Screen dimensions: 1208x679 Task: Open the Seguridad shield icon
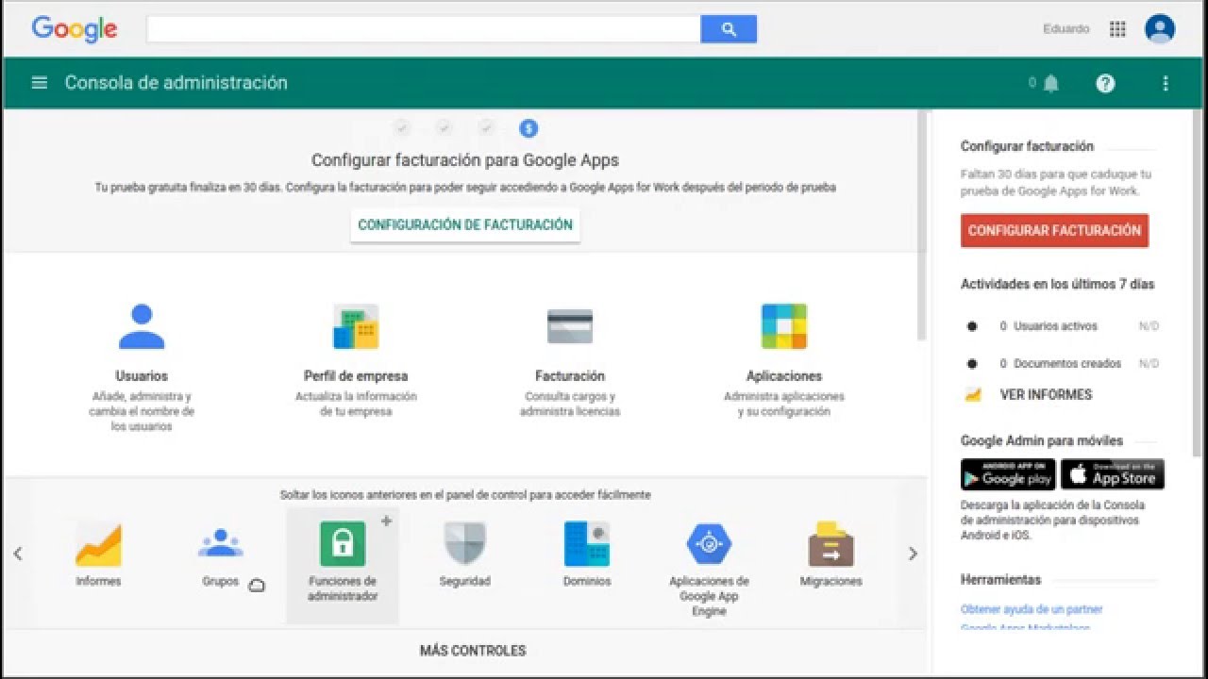click(465, 544)
